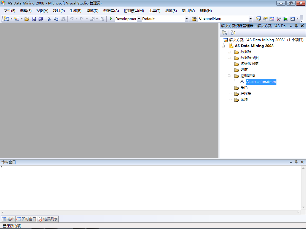Open the 文件(F) menu

9,11
